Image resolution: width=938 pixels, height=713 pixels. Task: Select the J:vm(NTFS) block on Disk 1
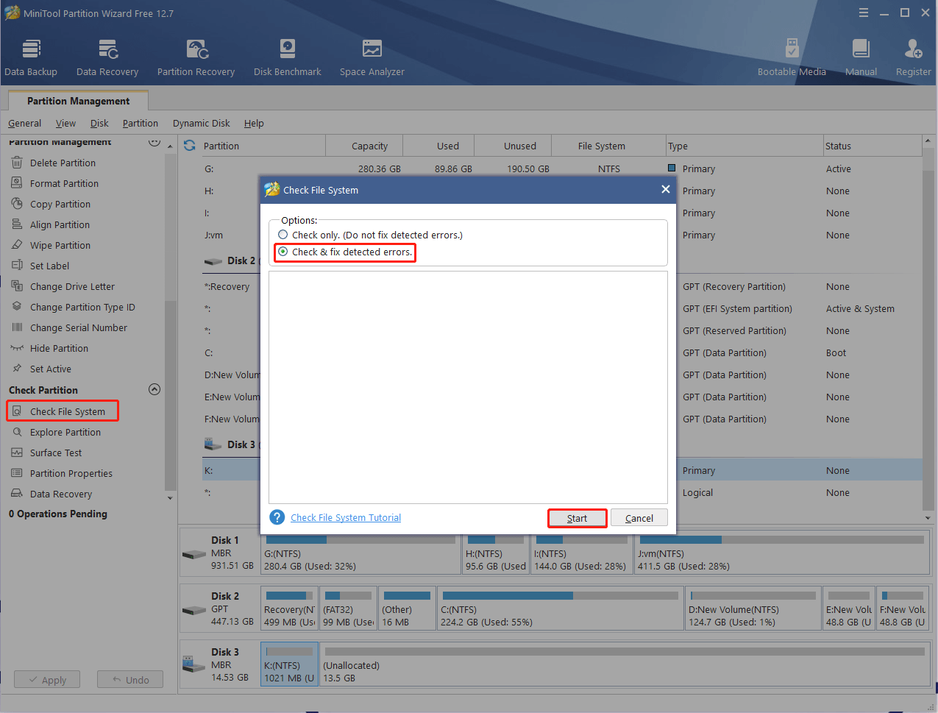click(782, 553)
